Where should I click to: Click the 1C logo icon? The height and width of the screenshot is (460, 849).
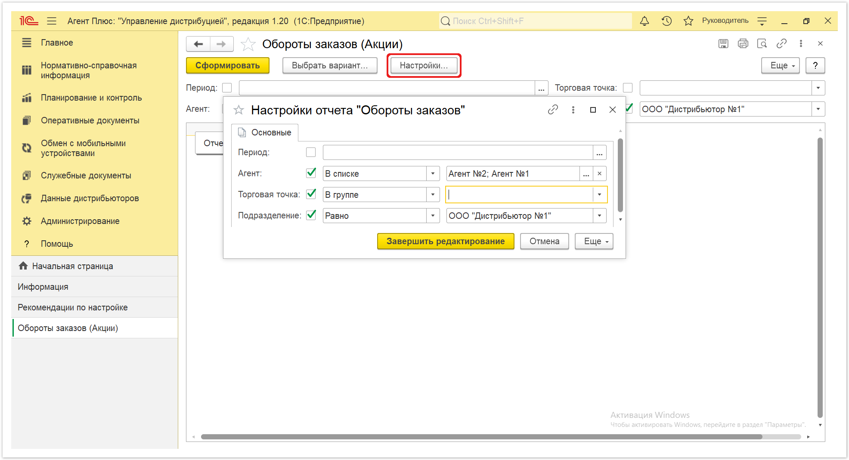point(29,21)
